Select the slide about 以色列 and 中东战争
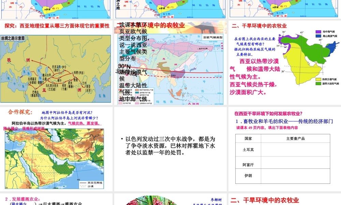The height and width of the screenshot is (205, 341). (x=170, y=149)
